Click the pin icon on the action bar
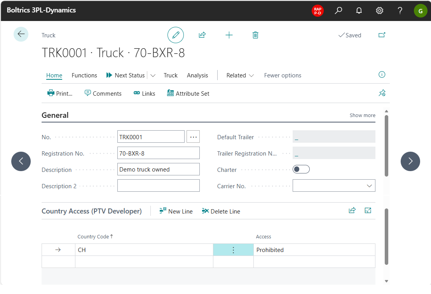431x294 pixels. [x=382, y=93]
